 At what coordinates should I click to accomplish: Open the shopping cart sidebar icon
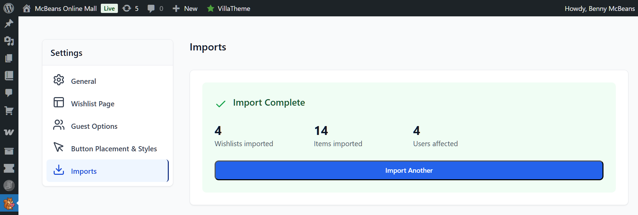pyautogui.click(x=9, y=110)
